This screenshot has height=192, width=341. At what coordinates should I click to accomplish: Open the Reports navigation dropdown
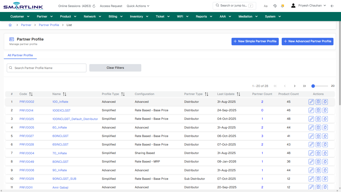(x=204, y=16)
